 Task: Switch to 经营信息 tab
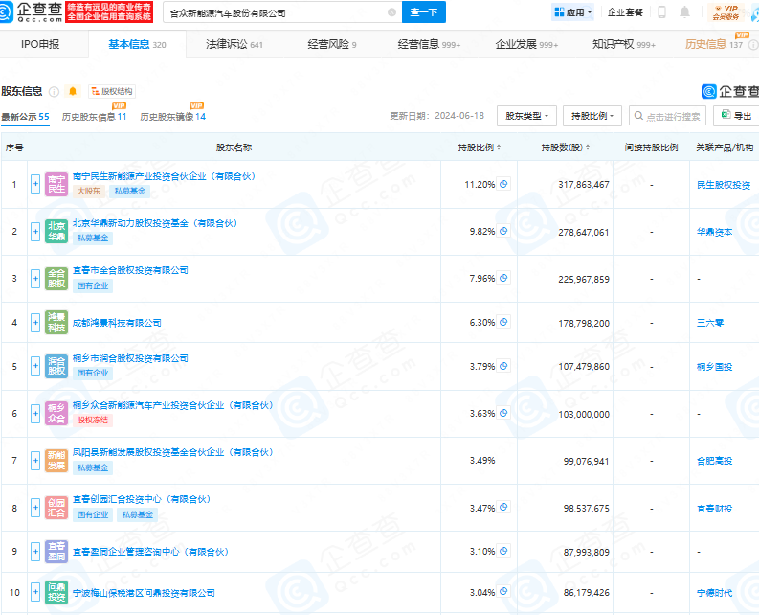pyautogui.click(x=429, y=44)
